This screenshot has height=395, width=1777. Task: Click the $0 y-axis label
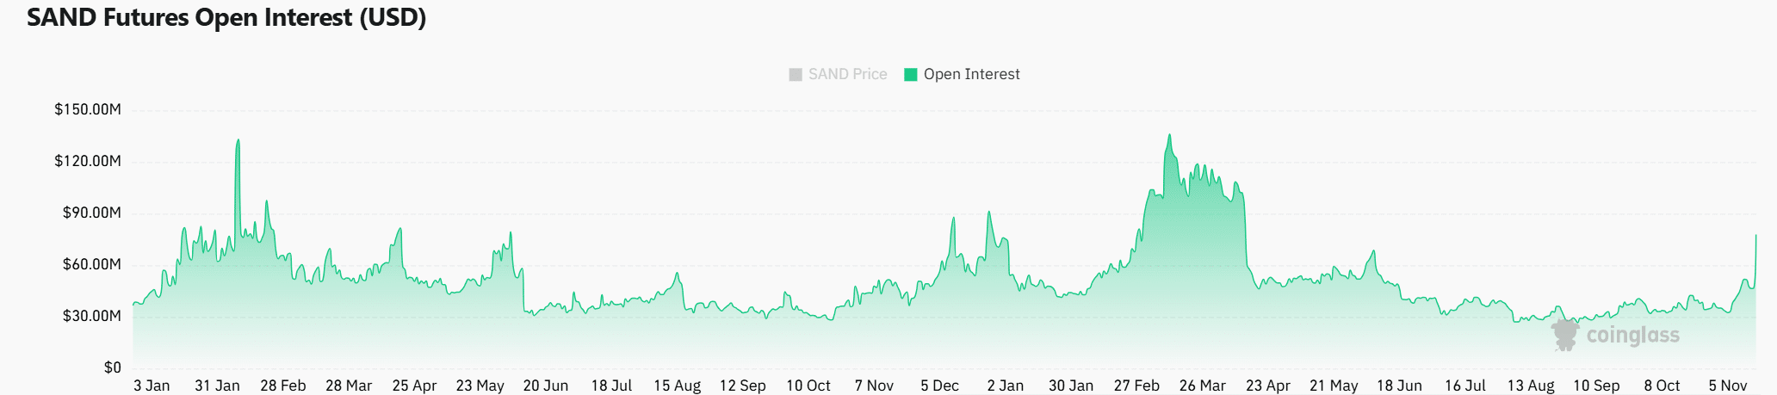(112, 367)
